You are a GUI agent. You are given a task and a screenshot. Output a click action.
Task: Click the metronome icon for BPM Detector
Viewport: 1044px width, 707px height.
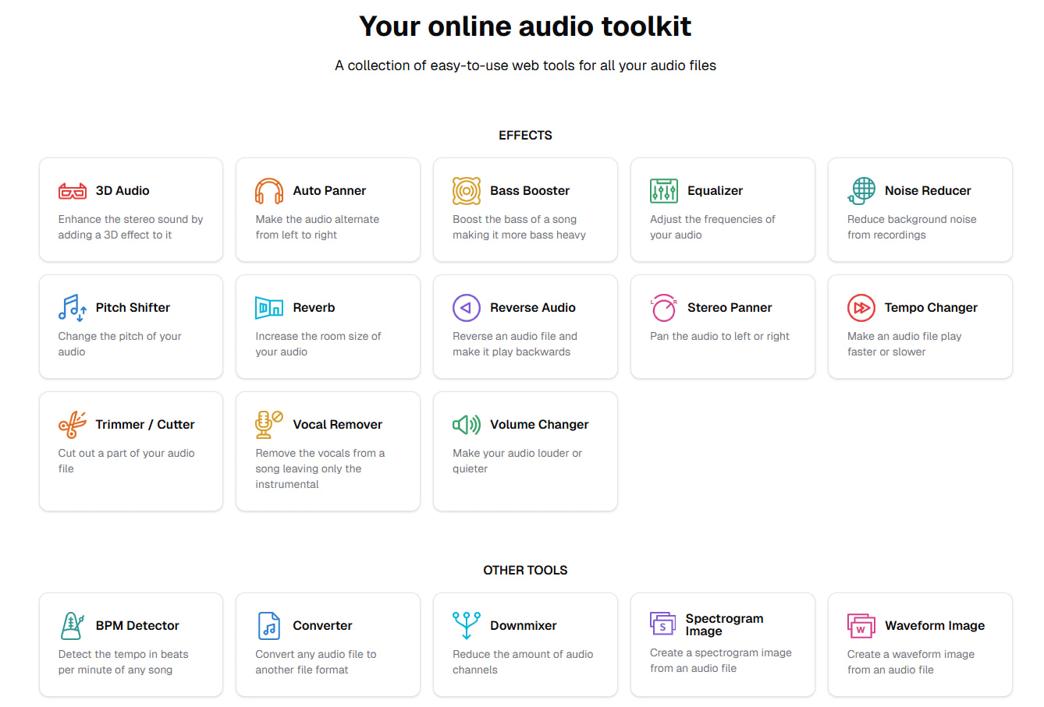73,626
